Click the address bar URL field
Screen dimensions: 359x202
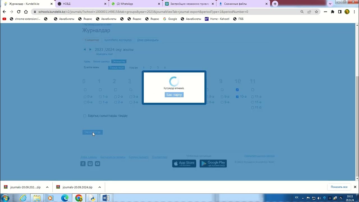point(165,12)
